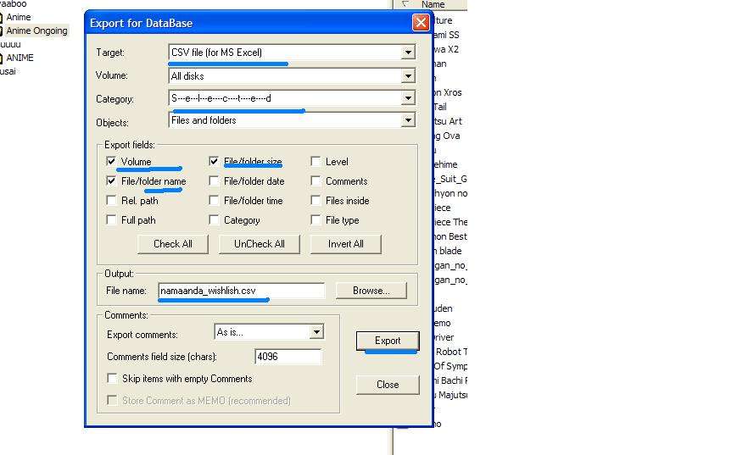Enable the File type checkbox
Viewport: 754px width, 455px height.
(316, 220)
